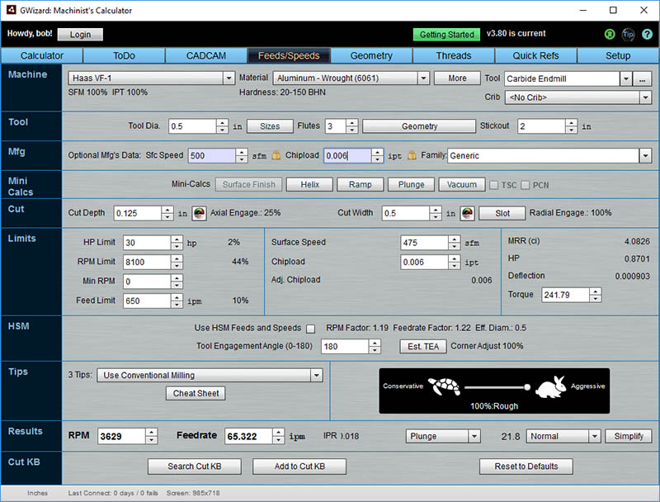Open the Cut Width optimizer gauge icon
The height and width of the screenshot is (502, 660).
coord(467,213)
